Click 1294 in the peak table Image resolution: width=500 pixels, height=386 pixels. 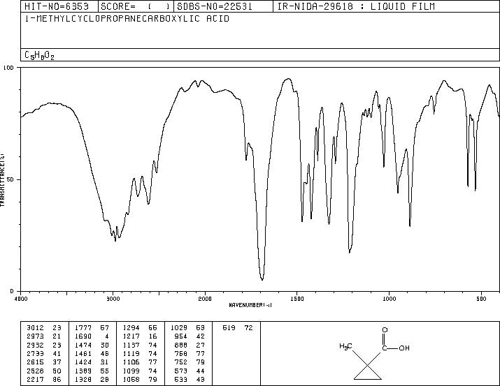point(131,328)
